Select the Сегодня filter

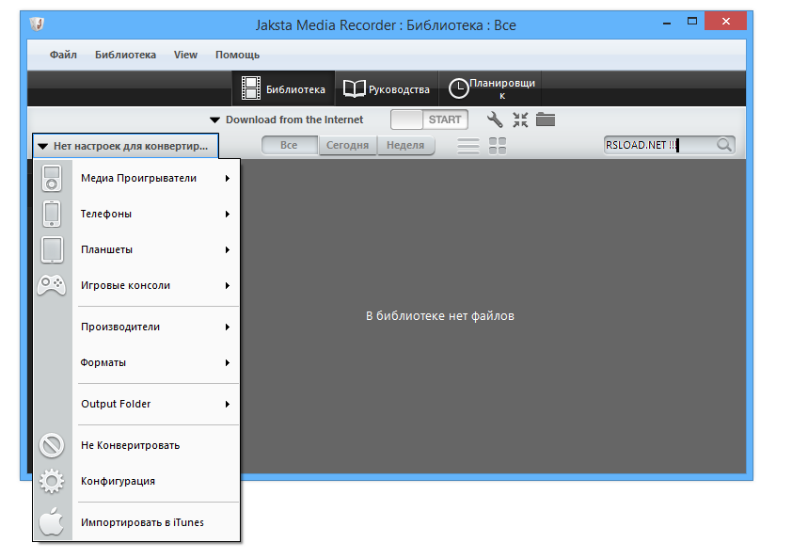pos(347,146)
